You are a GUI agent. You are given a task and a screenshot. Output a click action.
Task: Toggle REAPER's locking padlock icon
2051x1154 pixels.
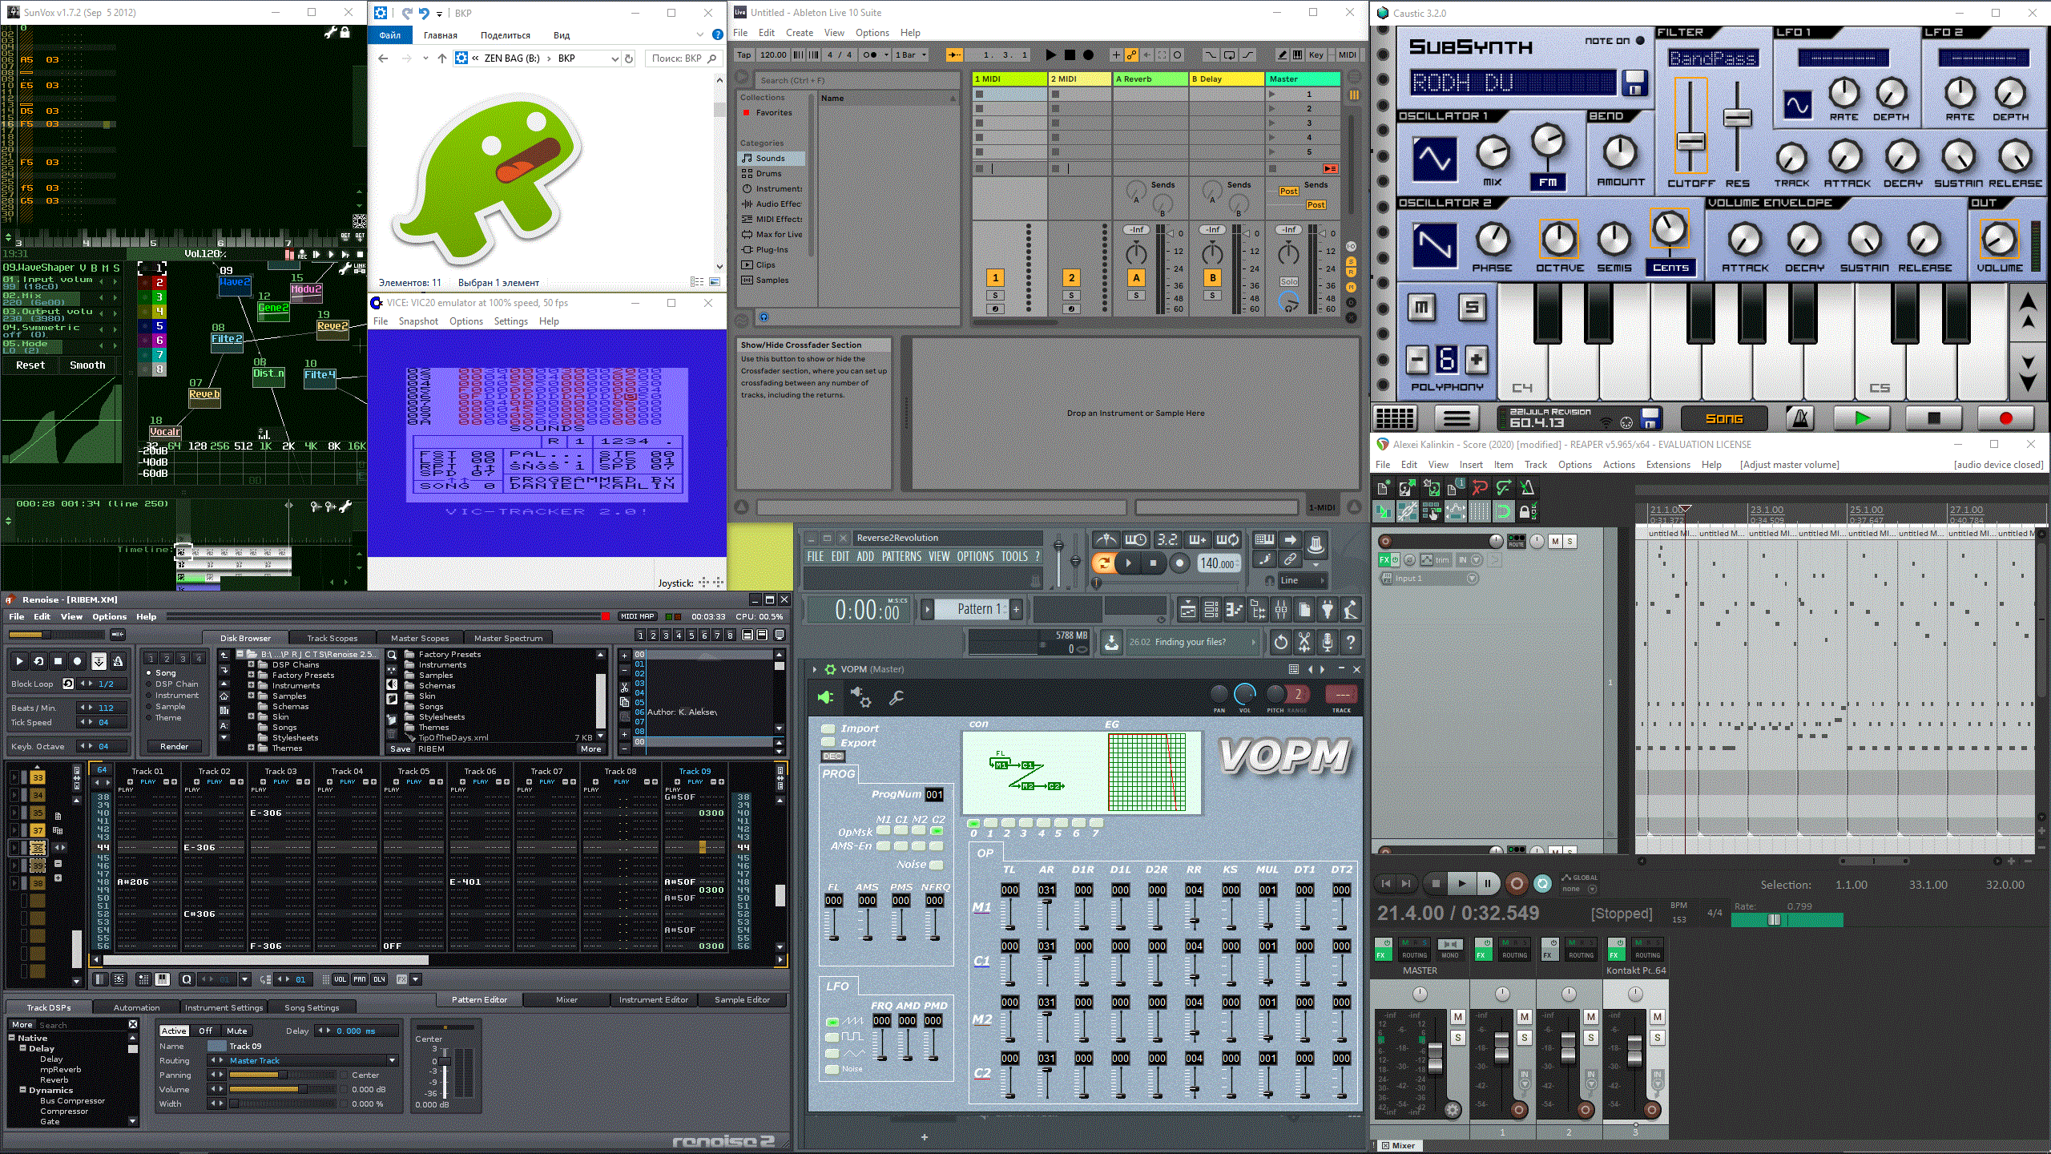click(1528, 511)
